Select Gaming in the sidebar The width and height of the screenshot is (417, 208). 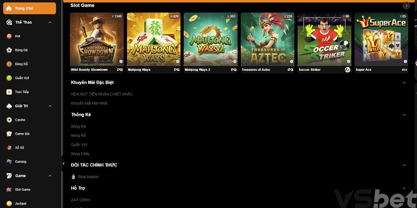(20, 162)
